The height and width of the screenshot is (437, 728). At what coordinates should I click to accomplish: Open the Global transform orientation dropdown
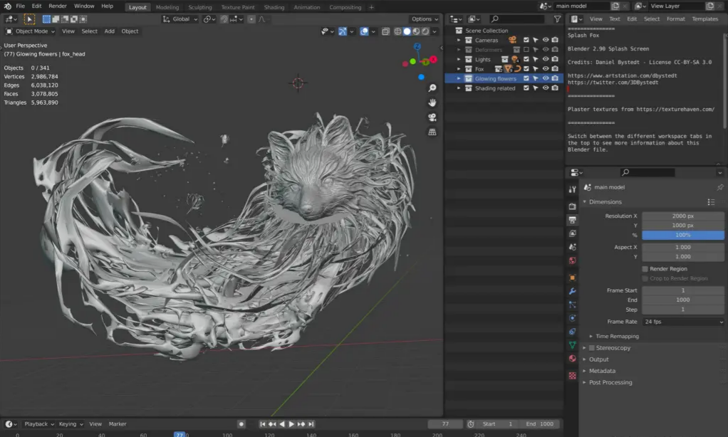click(x=180, y=19)
